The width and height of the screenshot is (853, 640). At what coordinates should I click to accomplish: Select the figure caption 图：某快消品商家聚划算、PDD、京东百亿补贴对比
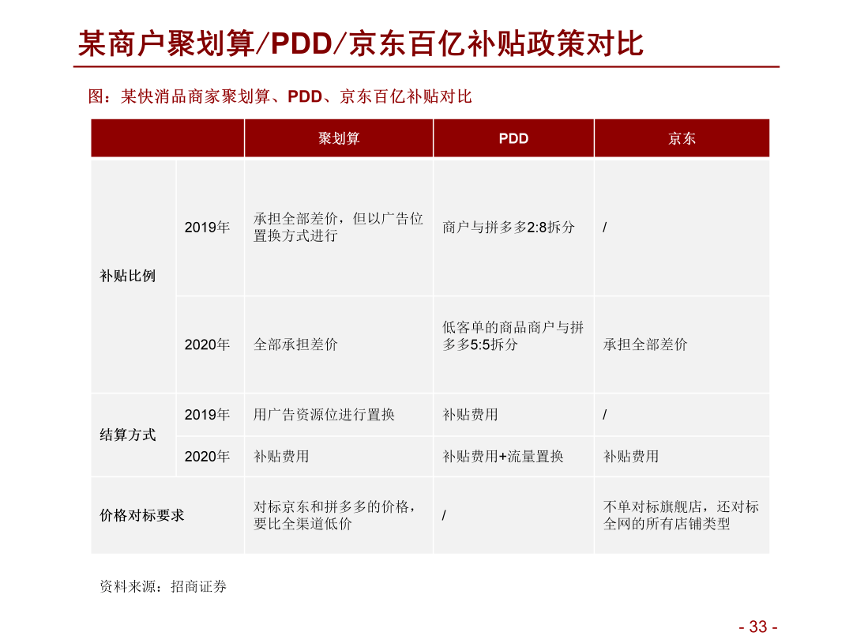click(x=280, y=96)
